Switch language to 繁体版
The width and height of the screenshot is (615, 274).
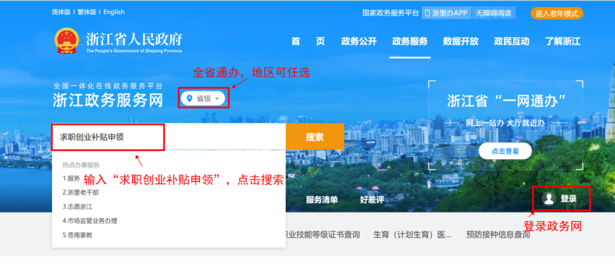[87, 12]
